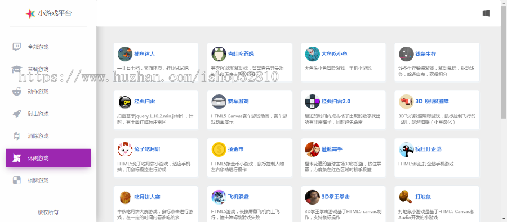
Task: Click the bomb icon of 经典扫雷
Action: [x=125, y=102]
